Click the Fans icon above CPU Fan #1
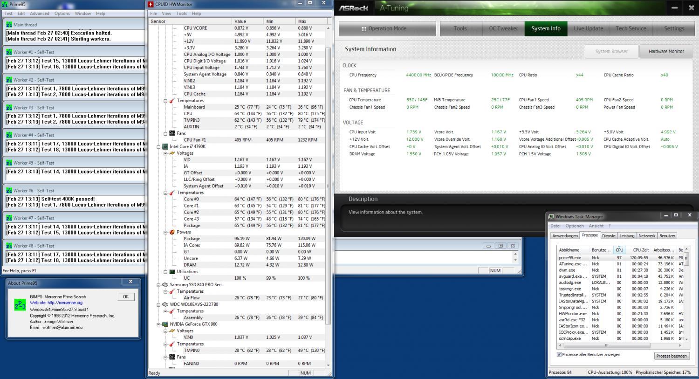 pyautogui.click(x=172, y=133)
